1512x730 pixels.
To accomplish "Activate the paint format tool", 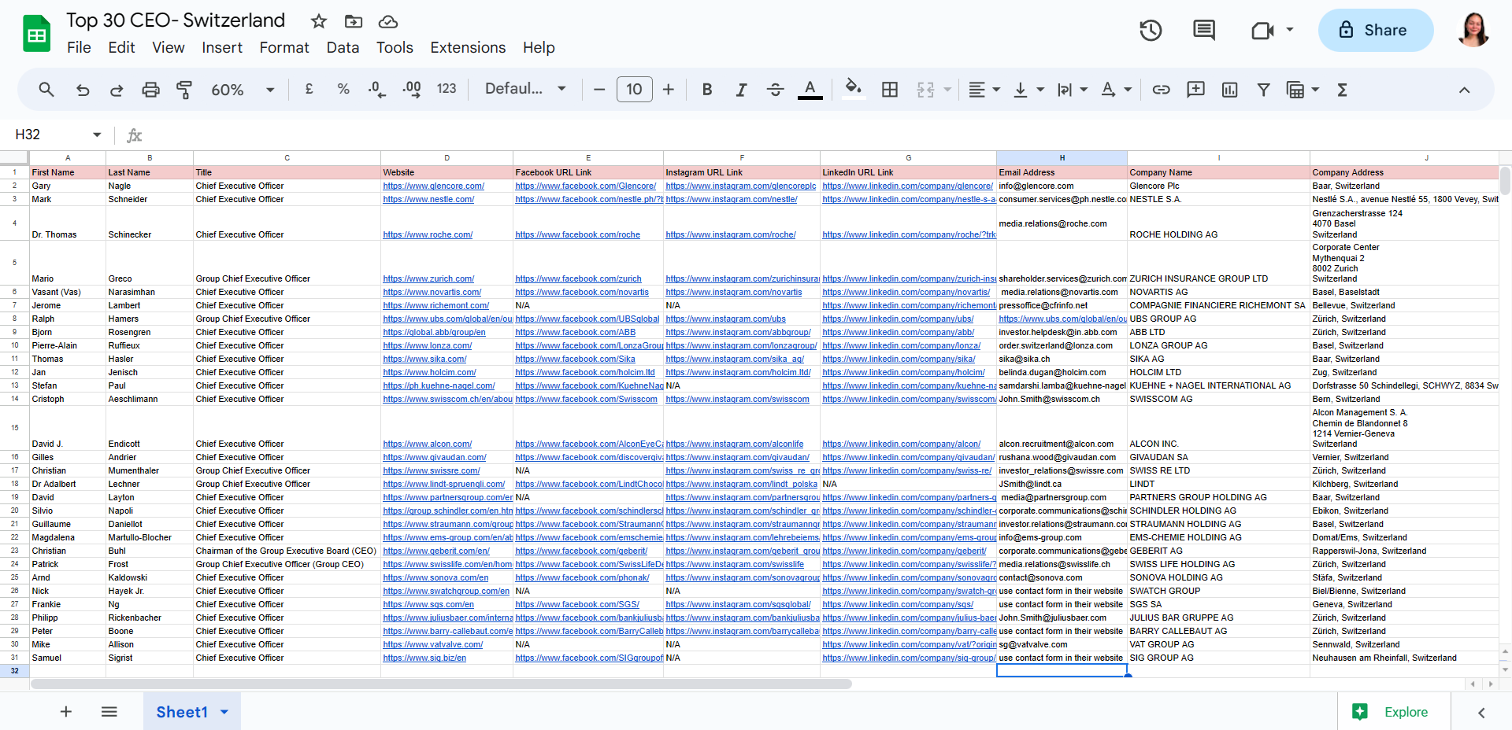I will 184,90.
